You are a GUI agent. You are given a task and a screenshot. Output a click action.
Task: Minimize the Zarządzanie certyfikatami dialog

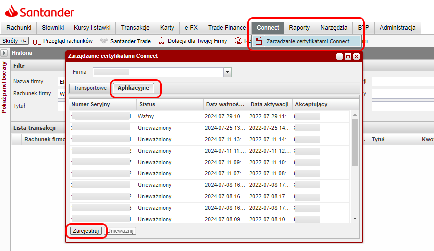pyautogui.click(x=339, y=57)
